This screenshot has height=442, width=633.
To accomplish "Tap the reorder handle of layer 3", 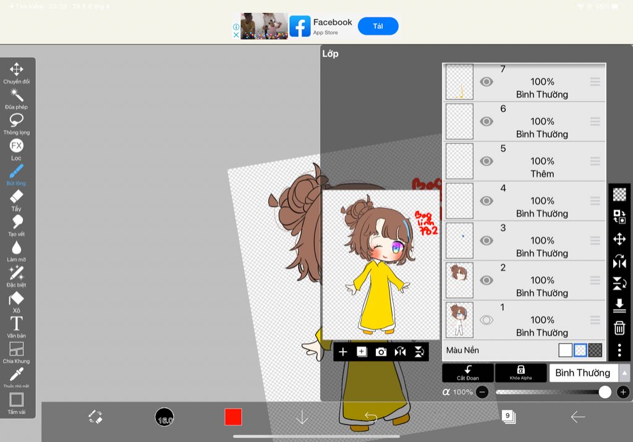I will [x=595, y=240].
